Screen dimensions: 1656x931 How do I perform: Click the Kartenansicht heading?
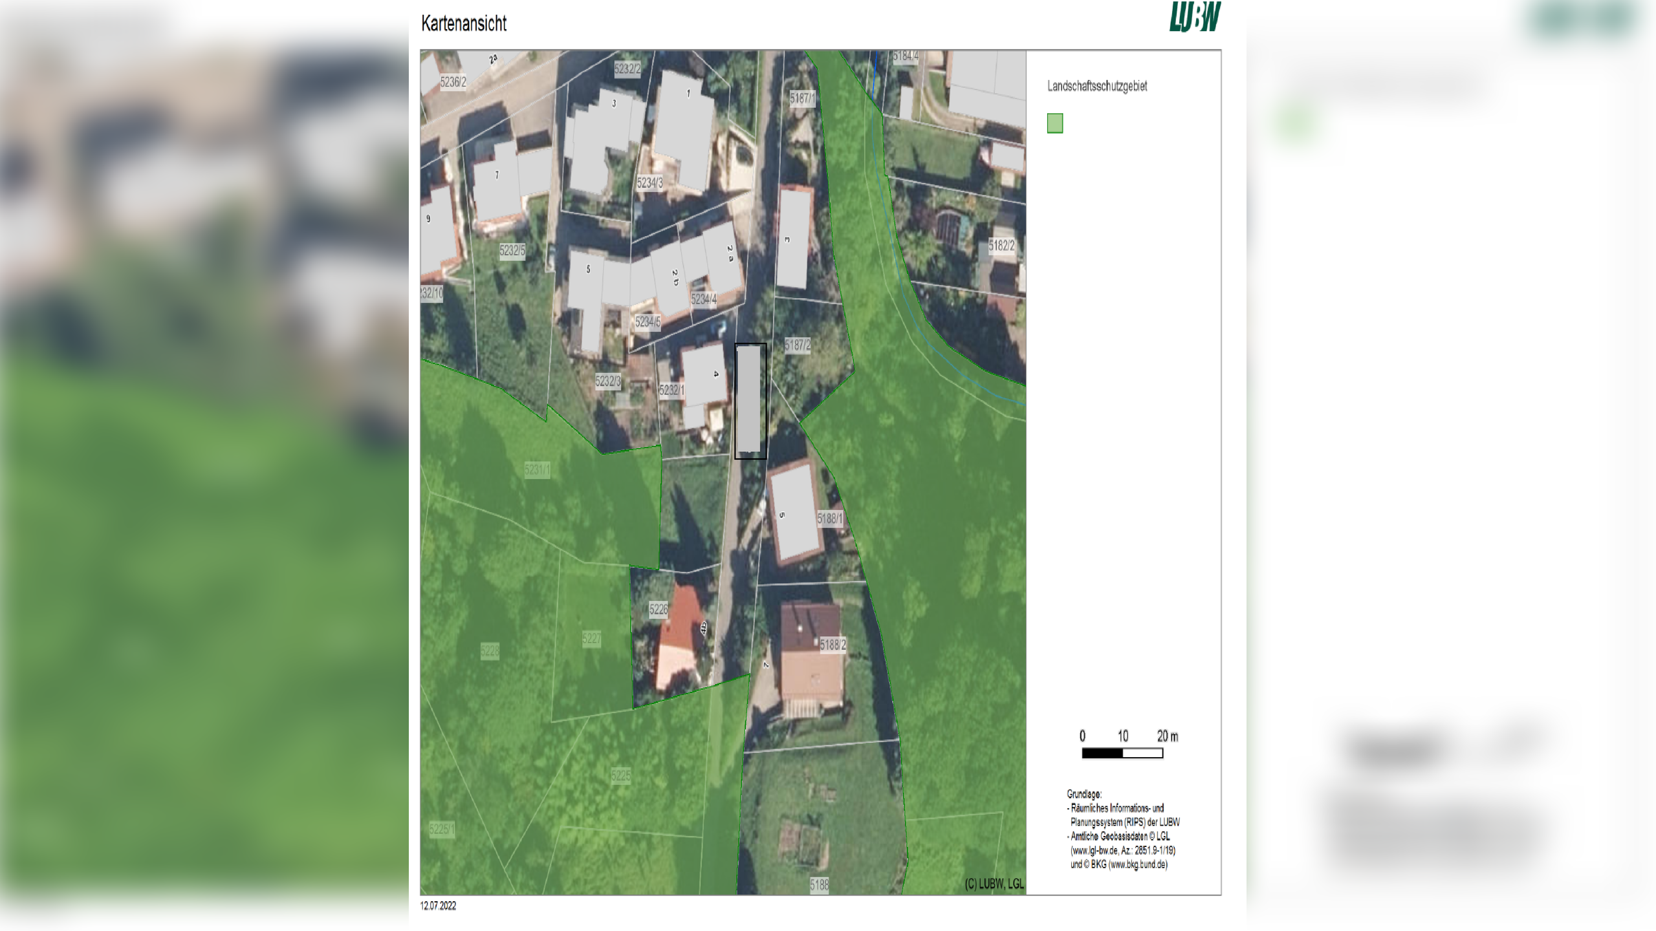464,24
